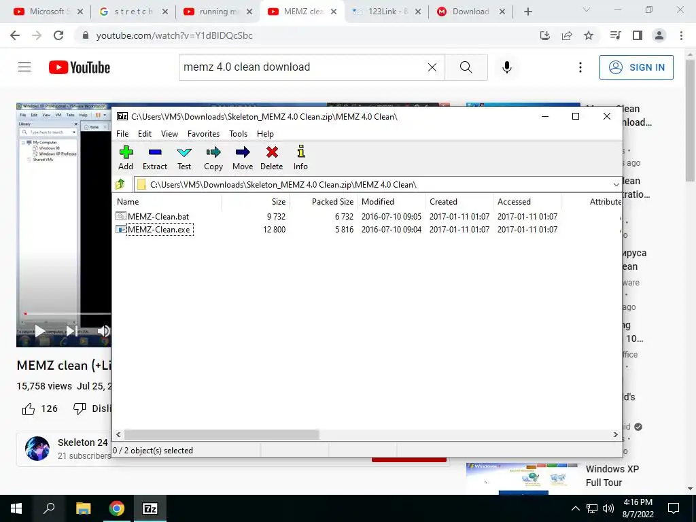Image resolution: width=696 pixels, height=522 pixels.
Task: Play the YouTube video
Action: 40,331
